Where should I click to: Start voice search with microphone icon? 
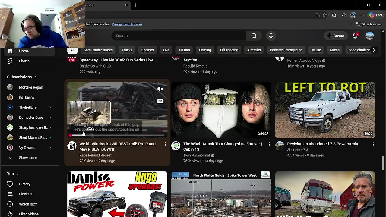click(271, 36)
